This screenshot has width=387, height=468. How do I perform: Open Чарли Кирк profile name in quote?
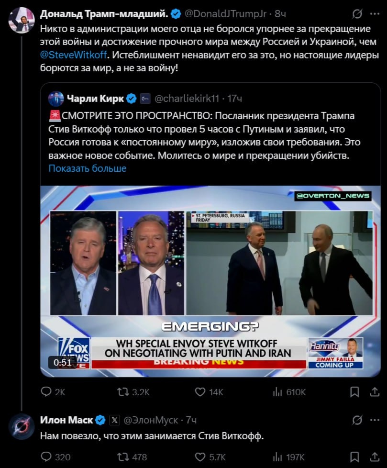95,98
